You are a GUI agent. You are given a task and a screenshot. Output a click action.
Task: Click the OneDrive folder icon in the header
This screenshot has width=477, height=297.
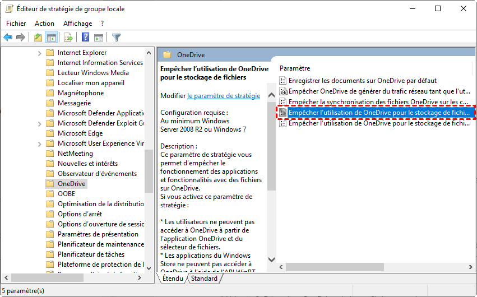(x=167, y=55)
